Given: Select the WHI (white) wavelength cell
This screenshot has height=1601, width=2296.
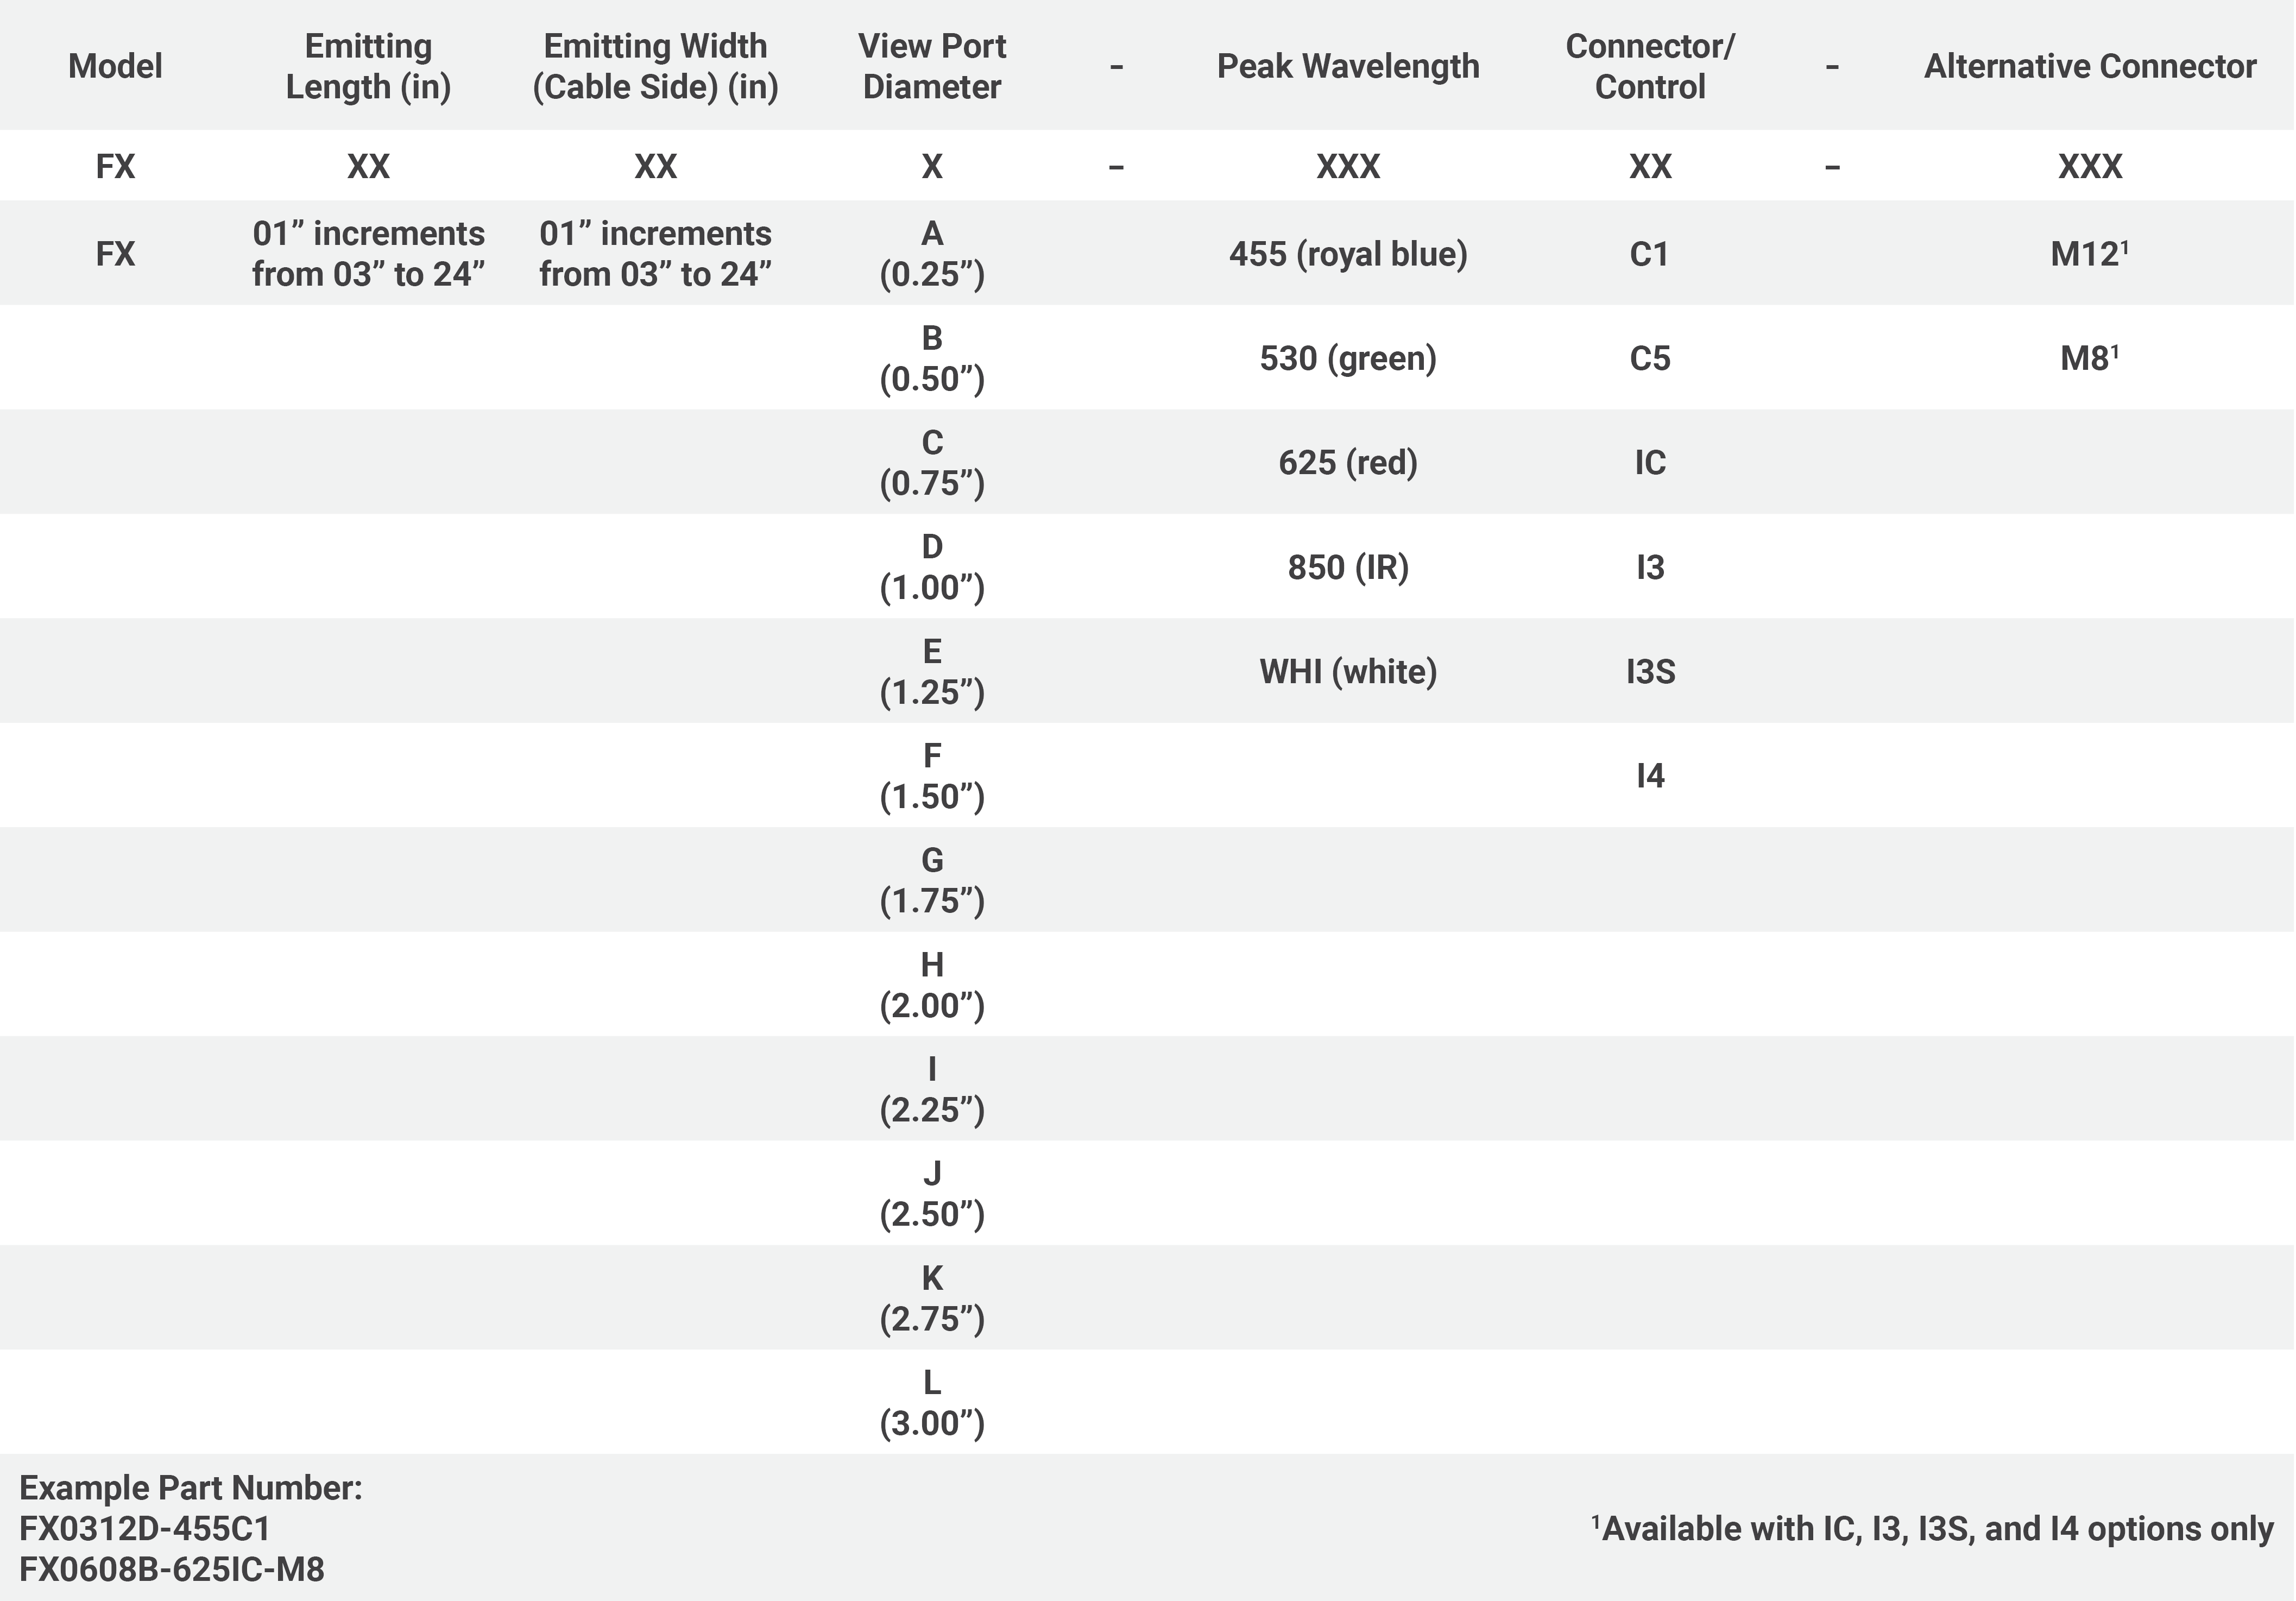Looking at the screenshot, I should click(1347, 671).
